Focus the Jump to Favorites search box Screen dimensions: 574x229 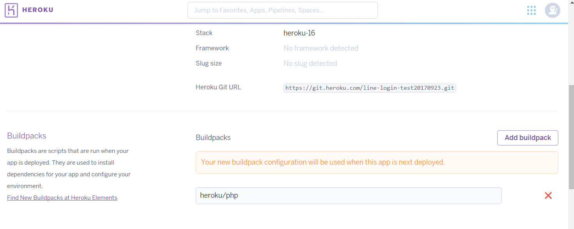(x=283, y=10)
